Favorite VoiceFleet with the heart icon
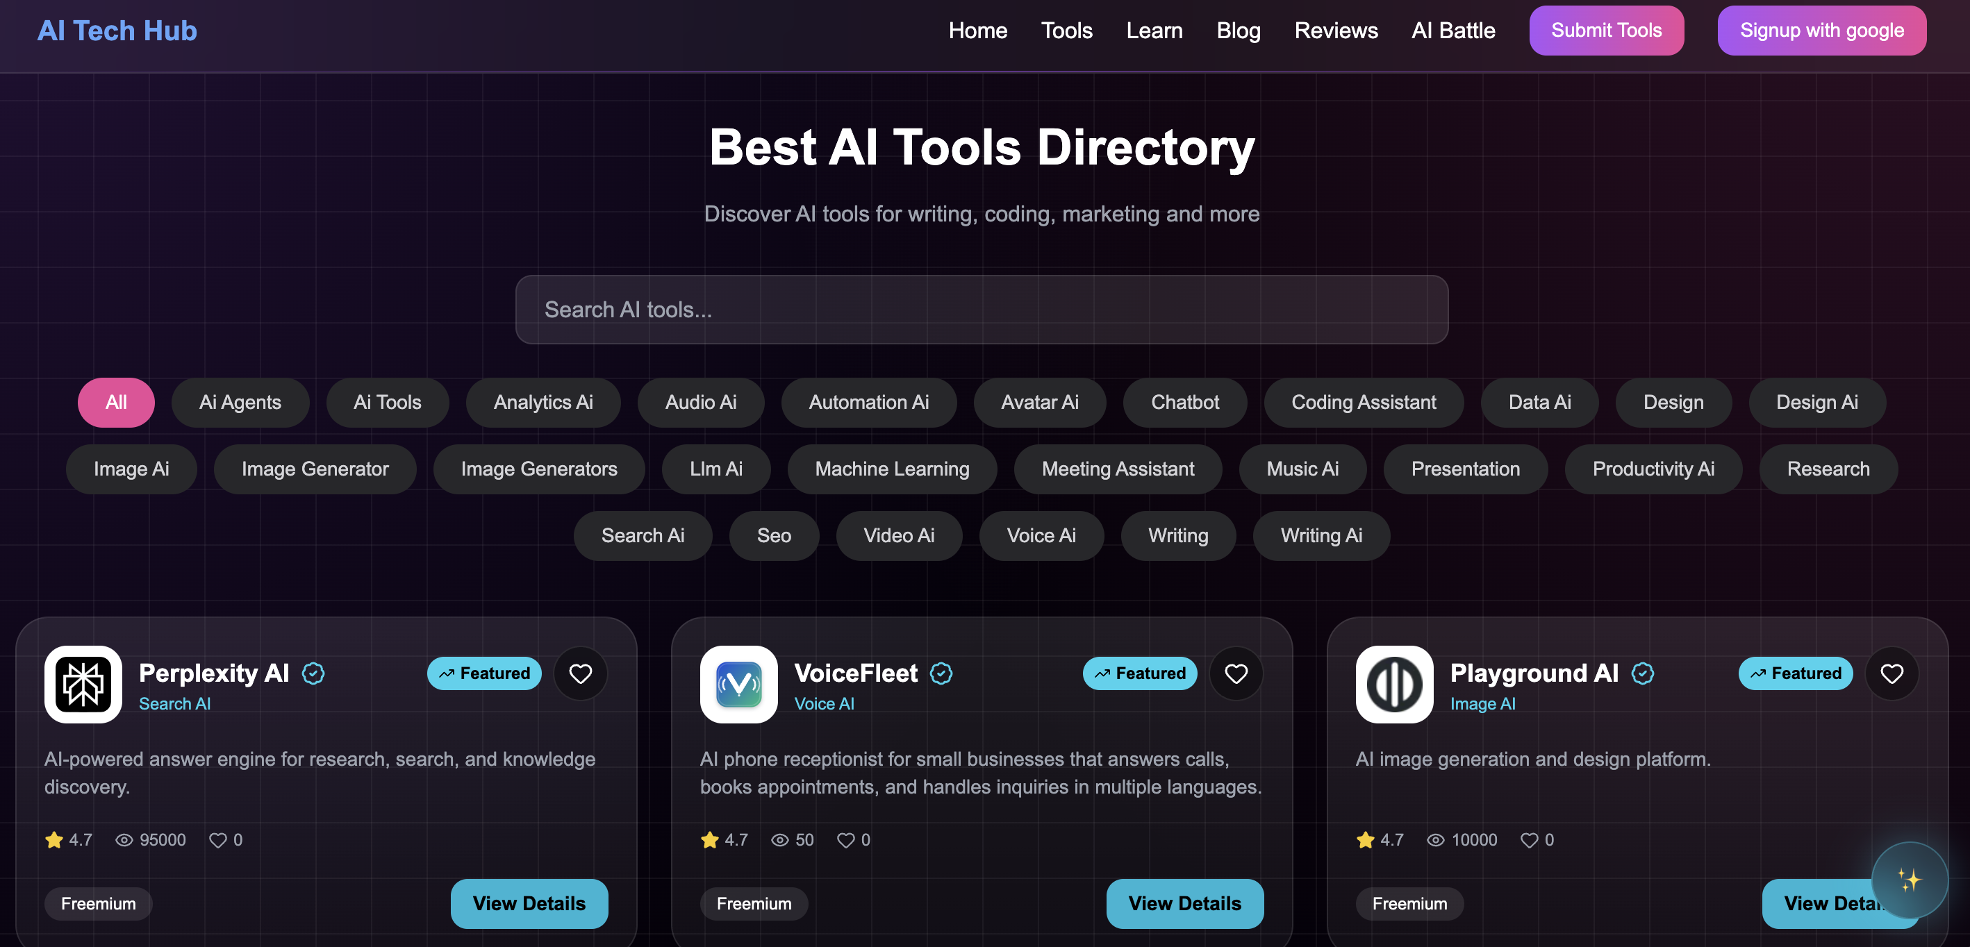Viewport: 1970px width, 947px height. (x=1236, y=673)
